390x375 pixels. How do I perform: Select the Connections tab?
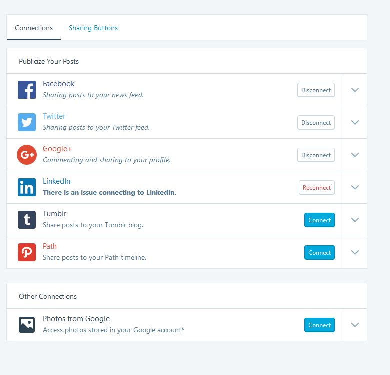coord(34,28)
